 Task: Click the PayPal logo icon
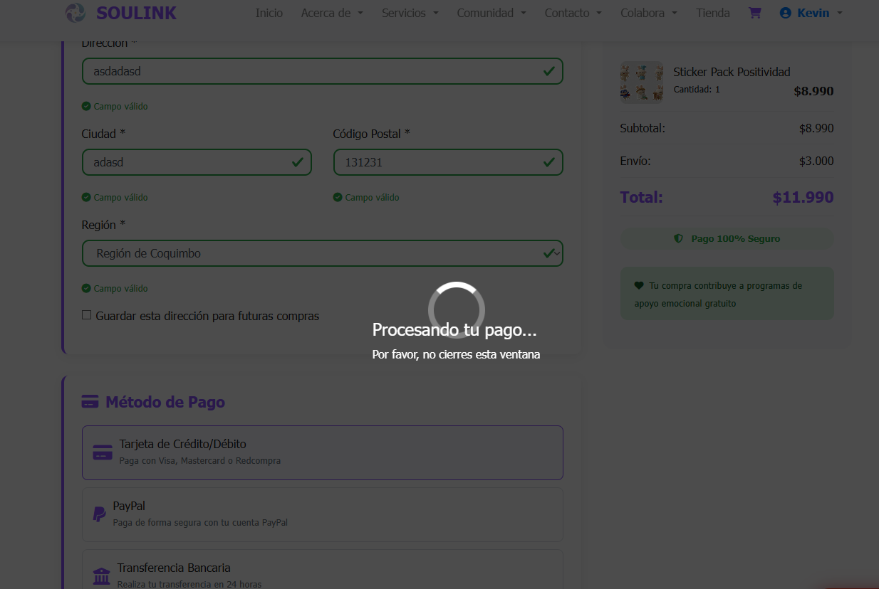[x=99, y=514]
